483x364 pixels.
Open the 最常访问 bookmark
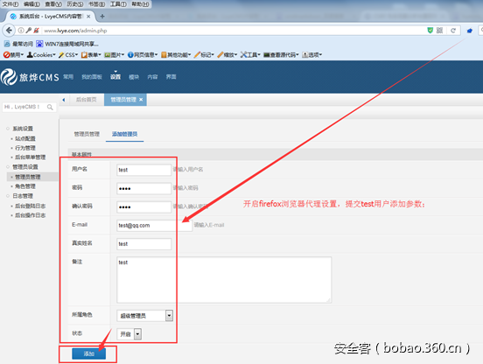coord(18,44)
